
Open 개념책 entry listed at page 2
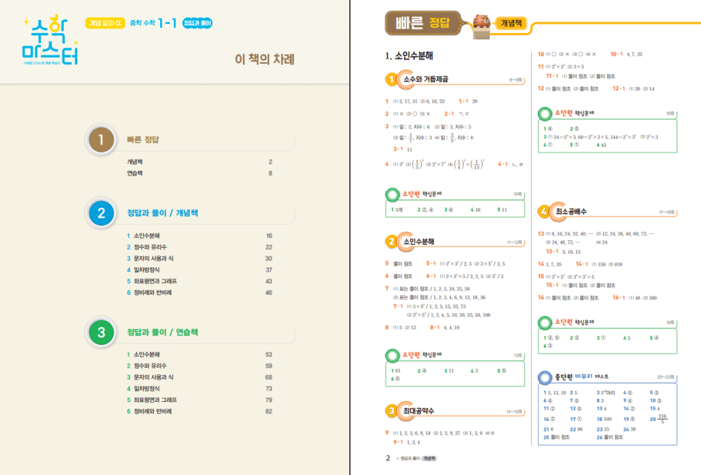pyautogui.click(x=135, y=162)
